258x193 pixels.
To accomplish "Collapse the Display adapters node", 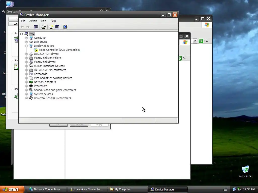I will click(x=26, y=46).
